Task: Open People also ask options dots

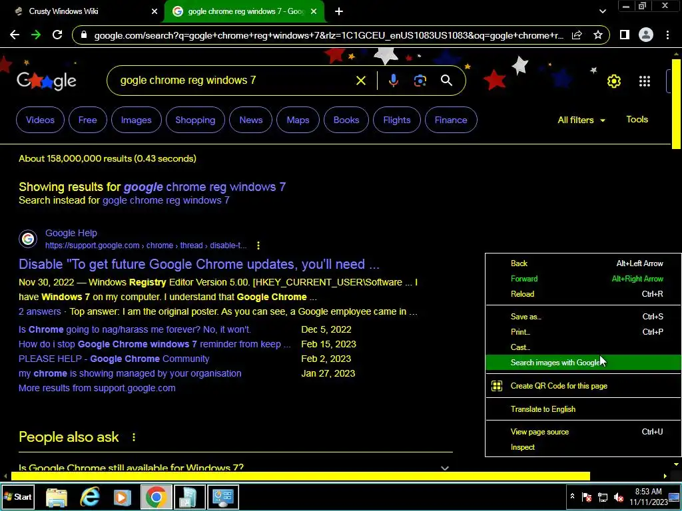Action: (x=133, y=437)
